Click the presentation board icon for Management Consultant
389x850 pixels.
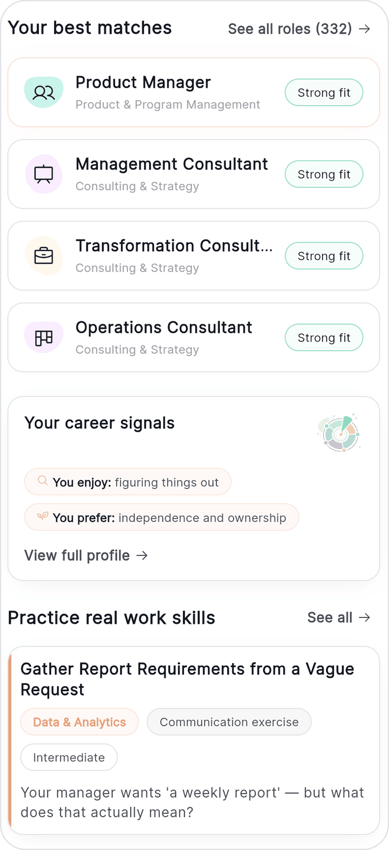click(x=43, y=174)
